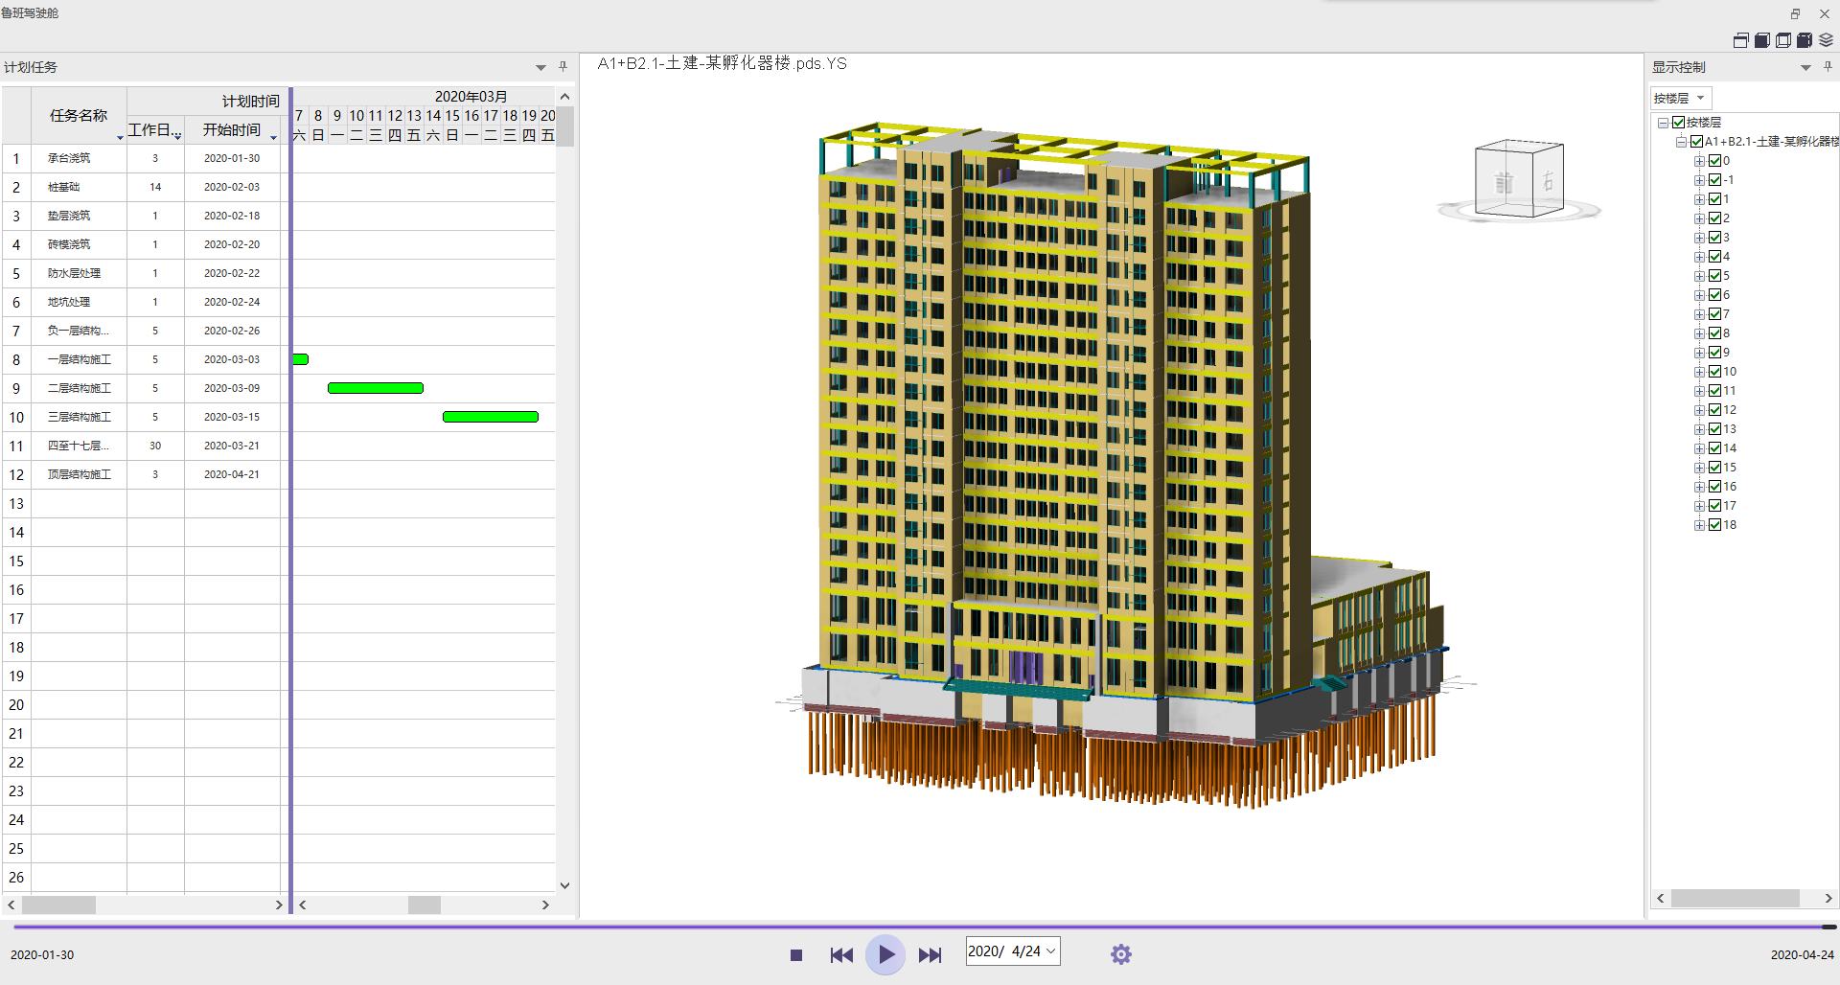Select the green Gantt bar for 二层结构施工
Image resolution: width=1840 pixels, height=985 pixels.
(x=376, y=388)
